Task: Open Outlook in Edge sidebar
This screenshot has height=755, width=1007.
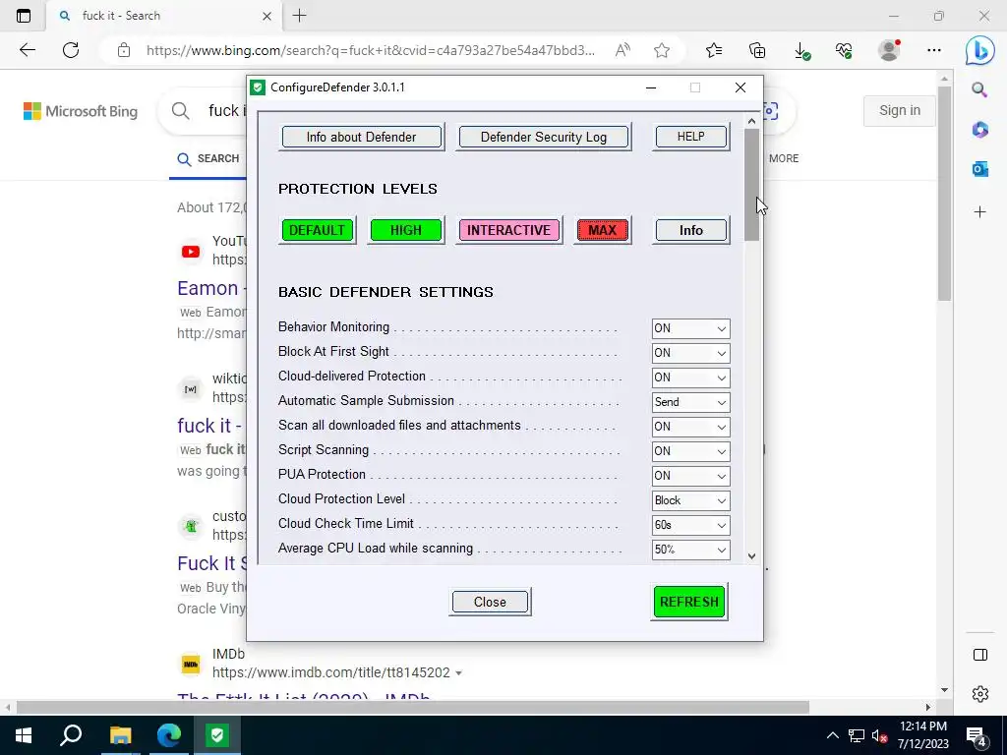Action: (979, 169)
